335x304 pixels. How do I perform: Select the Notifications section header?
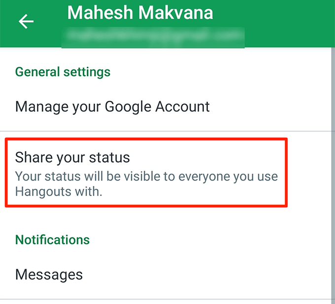point(52,240)
